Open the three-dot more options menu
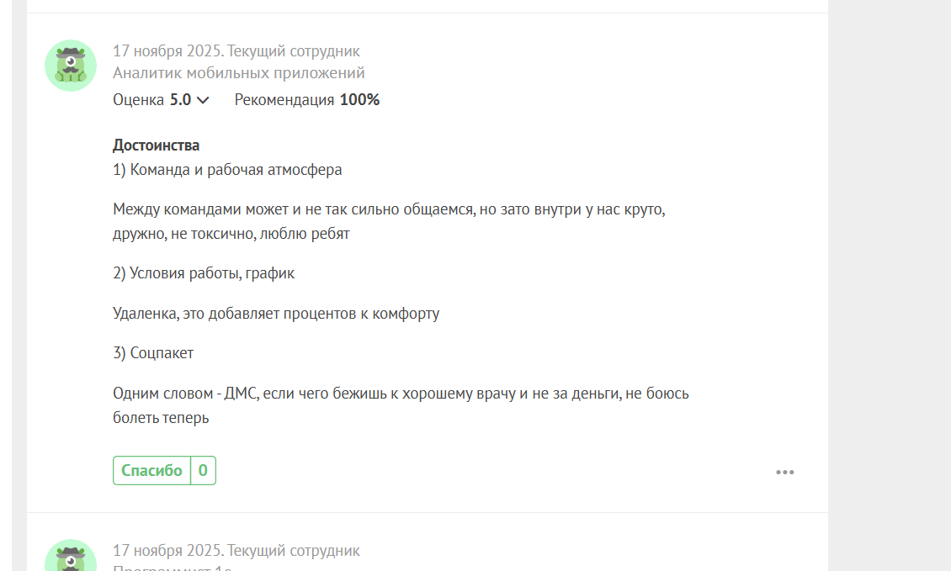The height and width of the screenshot is (571, 951). pos(784,472)
